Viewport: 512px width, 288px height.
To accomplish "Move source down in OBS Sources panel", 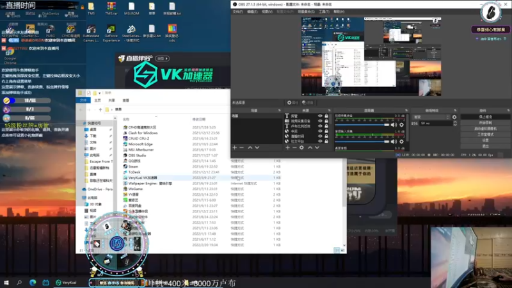I will coord(317,148).
